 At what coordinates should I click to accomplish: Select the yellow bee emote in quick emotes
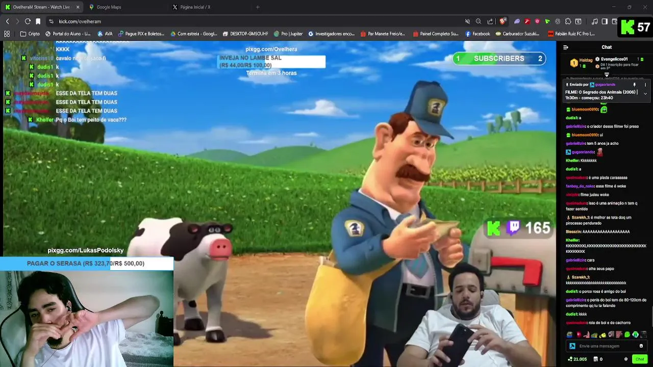[603, 335]
